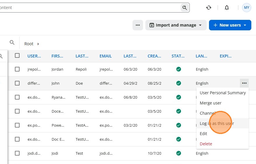Select the checkbox for Jodi Test row
Image resolution: width=256 pixels, height=164 pixels.
tap(17, 153)
